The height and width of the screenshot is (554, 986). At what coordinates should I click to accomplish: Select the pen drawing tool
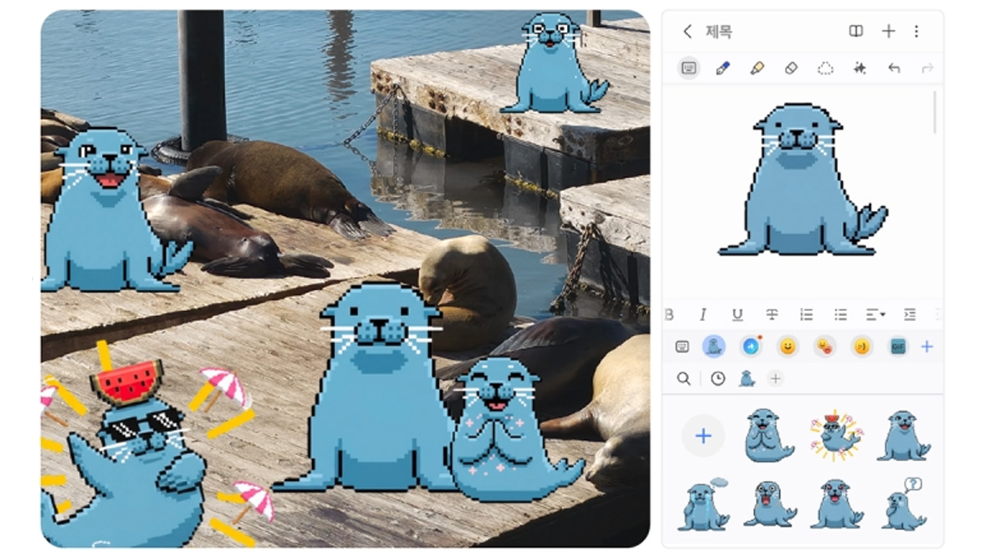723,68
